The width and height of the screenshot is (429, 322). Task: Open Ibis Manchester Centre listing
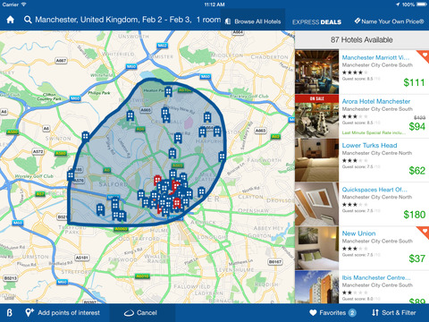[x=362, y=287]
